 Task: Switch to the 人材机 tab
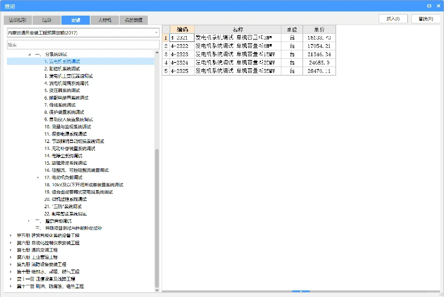[x=104, y=20]
